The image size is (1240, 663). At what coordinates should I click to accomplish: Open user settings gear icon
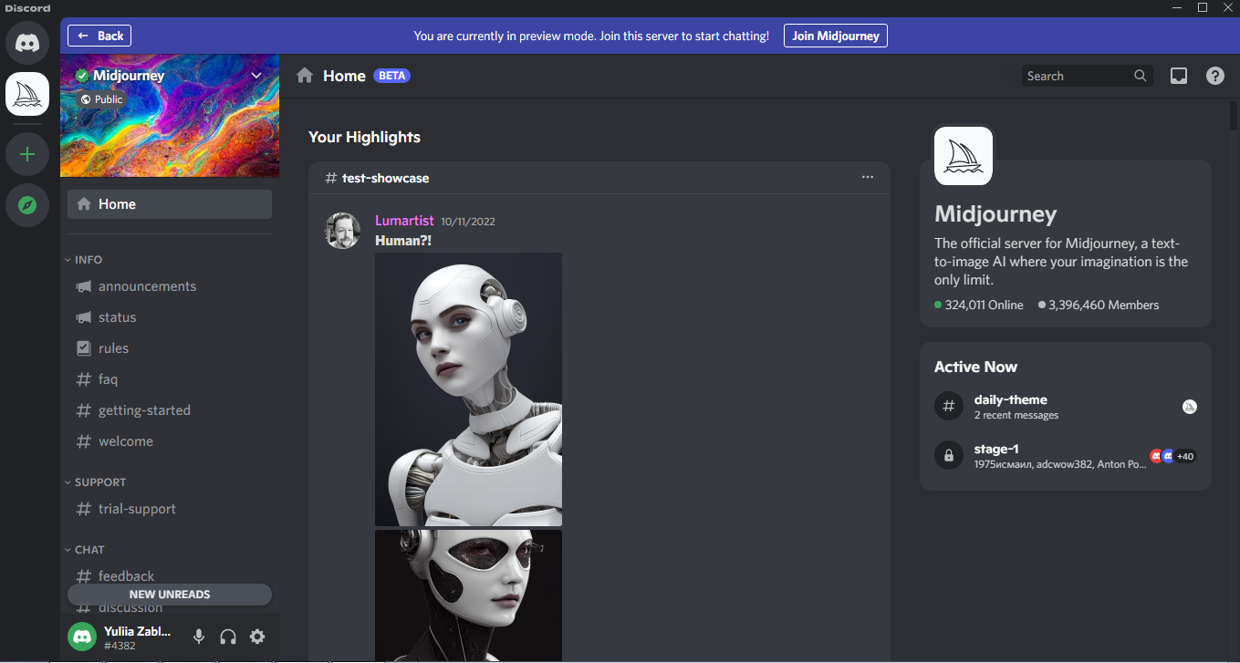tap(257, 637)
